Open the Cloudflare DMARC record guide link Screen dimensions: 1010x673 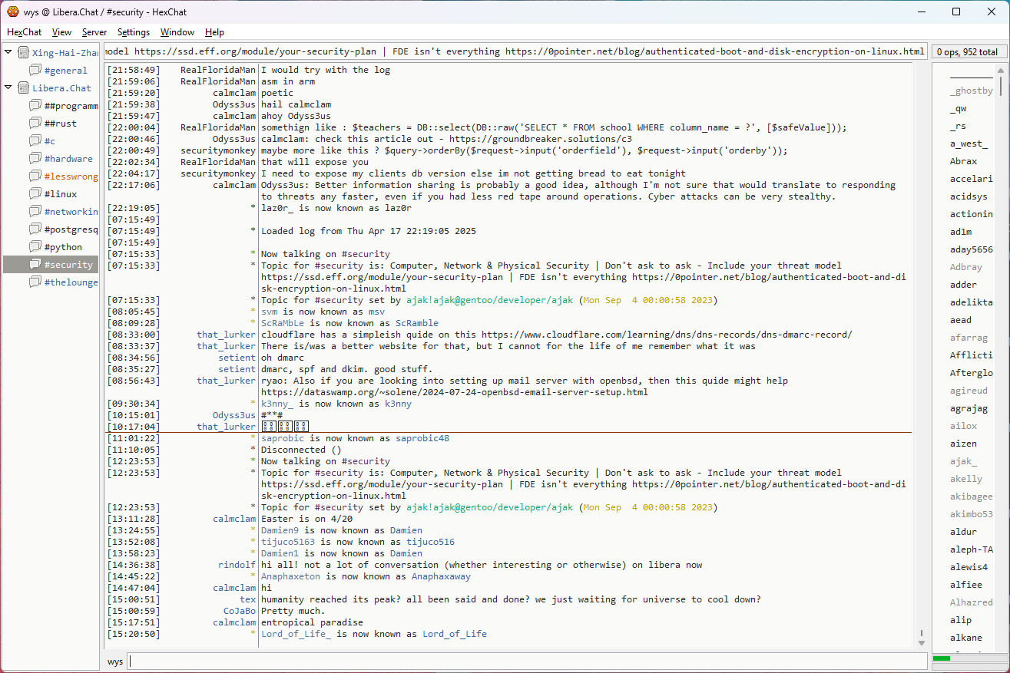[667, 335]
